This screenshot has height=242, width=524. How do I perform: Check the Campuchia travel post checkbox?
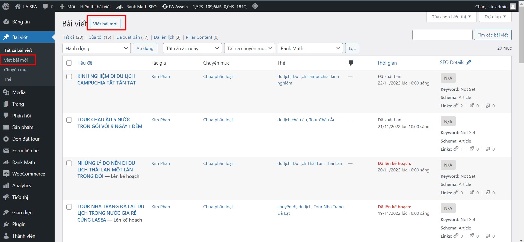(69, 77)
